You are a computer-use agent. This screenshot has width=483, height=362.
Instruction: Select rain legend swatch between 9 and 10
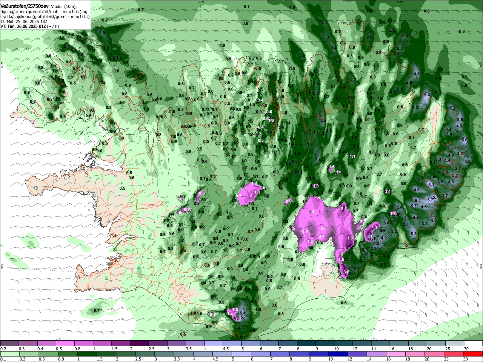coord(318,354)
